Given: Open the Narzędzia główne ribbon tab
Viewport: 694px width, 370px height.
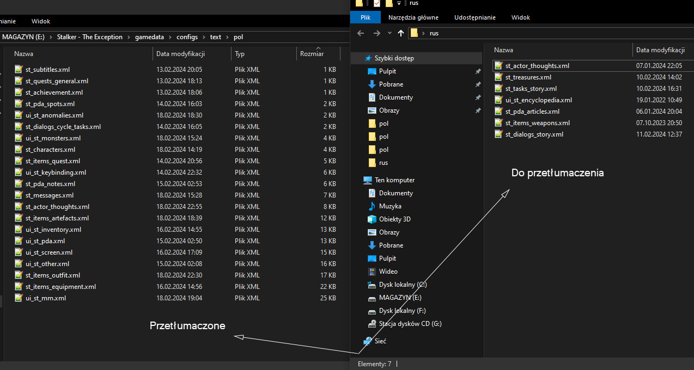Looking at the screenshot, I should 413,17.
